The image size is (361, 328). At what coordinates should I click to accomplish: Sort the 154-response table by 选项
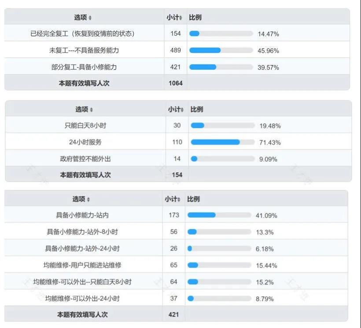coord(92,110)
